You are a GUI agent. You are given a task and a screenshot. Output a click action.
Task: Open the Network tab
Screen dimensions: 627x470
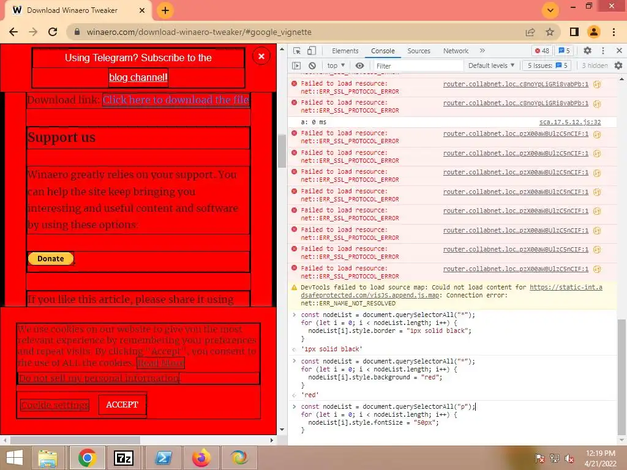coord(456,51)
